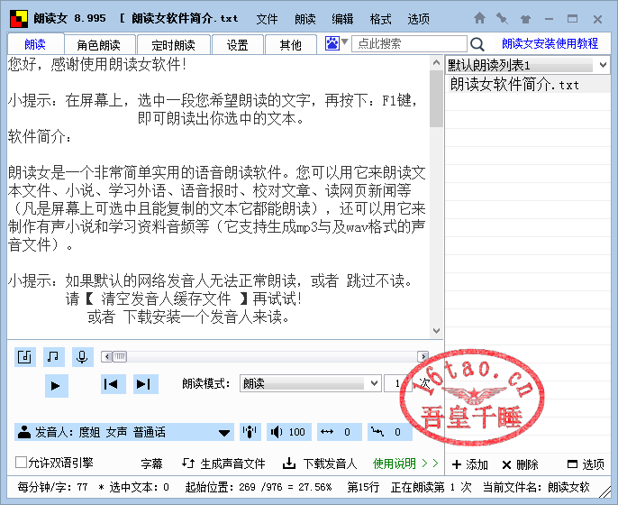Open the 编辑 menu
Image resolution: width=618 pixels, height=505 pixels.
[342, 19]
